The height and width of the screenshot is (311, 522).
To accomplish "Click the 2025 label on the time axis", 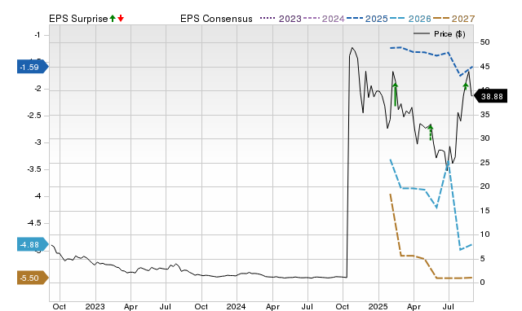I will [378, 306].
